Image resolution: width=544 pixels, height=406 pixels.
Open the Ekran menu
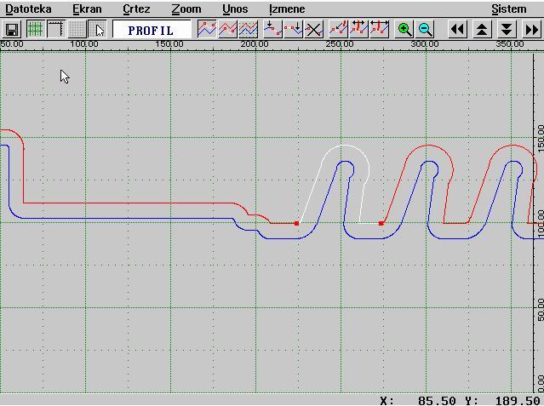(87, 9)
